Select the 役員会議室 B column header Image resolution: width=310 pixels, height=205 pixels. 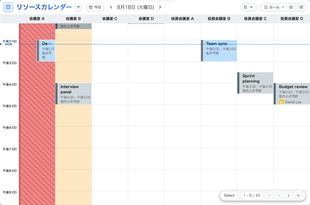[219, 19]
